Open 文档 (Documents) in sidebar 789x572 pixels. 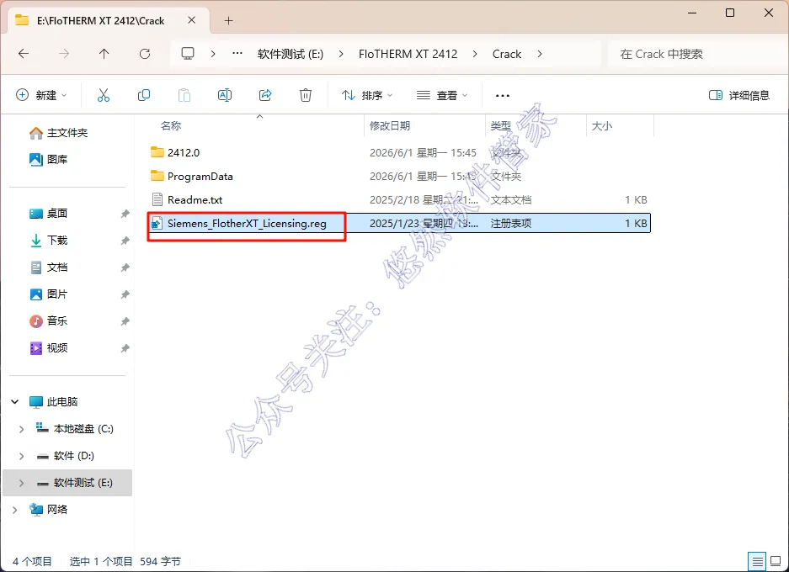tap(48, 267)
